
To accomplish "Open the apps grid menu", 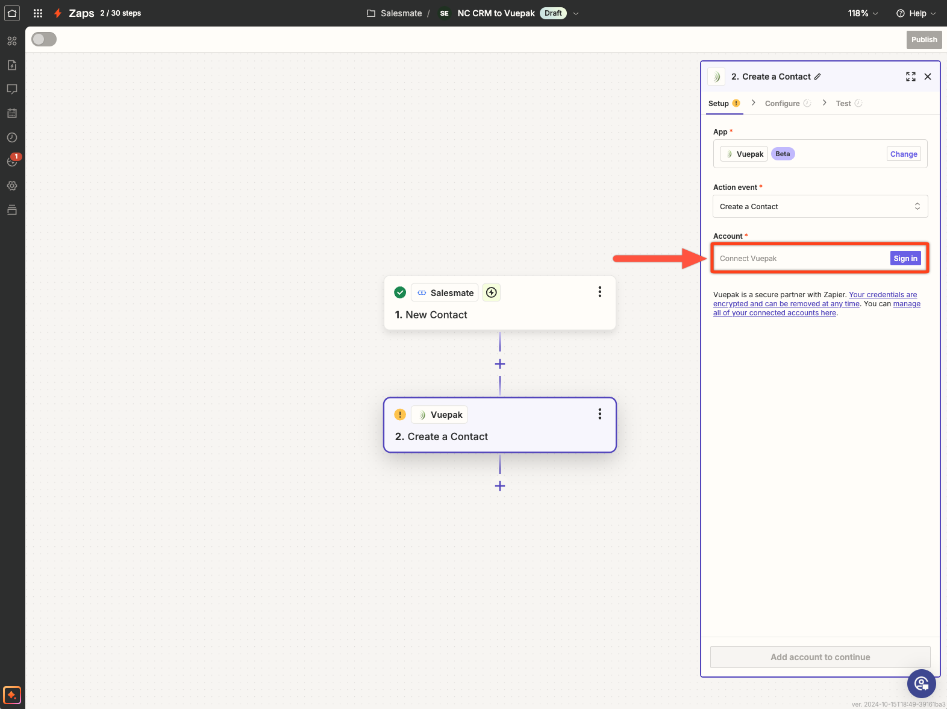I will click(x=38, y=13).
